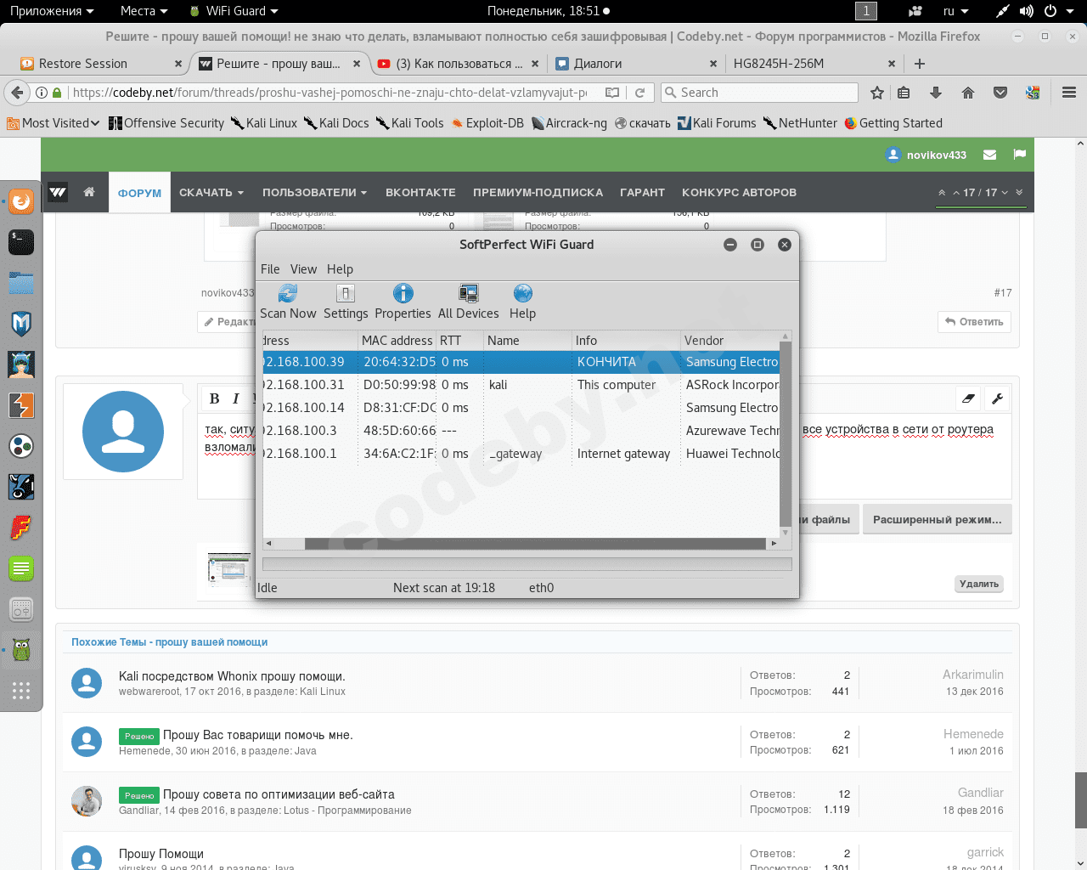Open the Help menu in WiFi Guard menu bar

[340, 269]
